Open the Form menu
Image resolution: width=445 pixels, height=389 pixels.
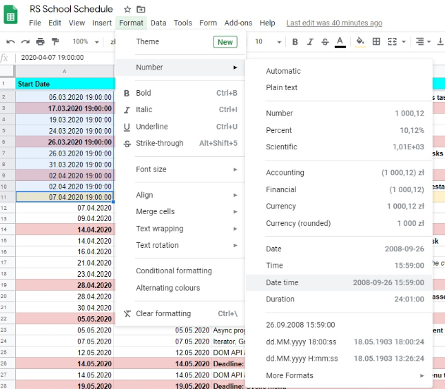tap(208, 23)
